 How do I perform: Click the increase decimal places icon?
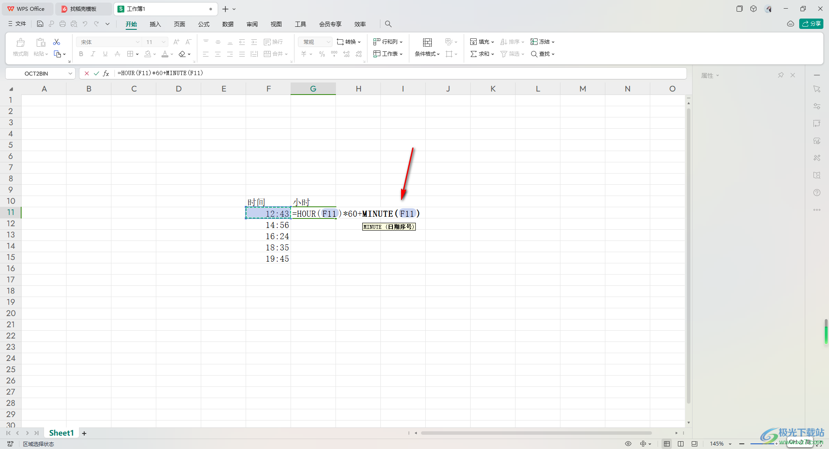tap(346, 54)
